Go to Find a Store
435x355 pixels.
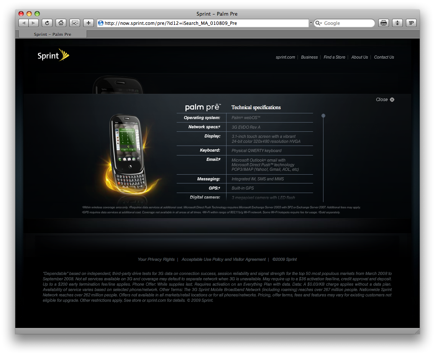click(334, 57)
